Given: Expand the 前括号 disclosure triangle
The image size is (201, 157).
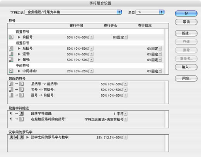Looking at the screenshot, I should (19, 37).
